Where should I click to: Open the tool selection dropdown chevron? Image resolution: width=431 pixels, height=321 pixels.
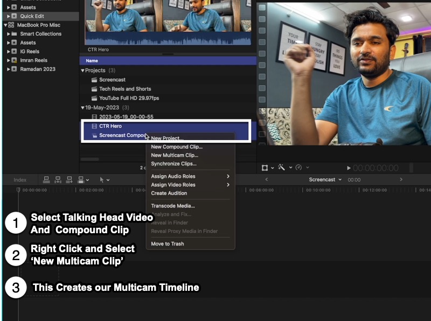tap(108, 180)
